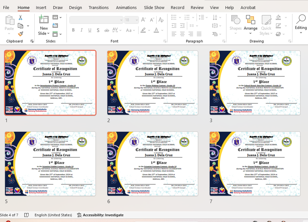The image size is (308, 222).
Task: Select the Format Painter brush icon
Action: click(x=20, y=34)
